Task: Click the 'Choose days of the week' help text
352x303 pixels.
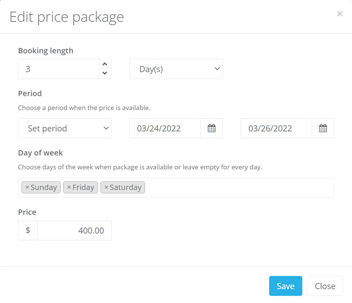Action: (x=140, y=167)
